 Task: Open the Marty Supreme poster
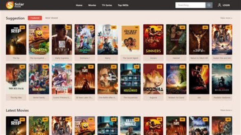pyautogui.click(x=62, y=39)
